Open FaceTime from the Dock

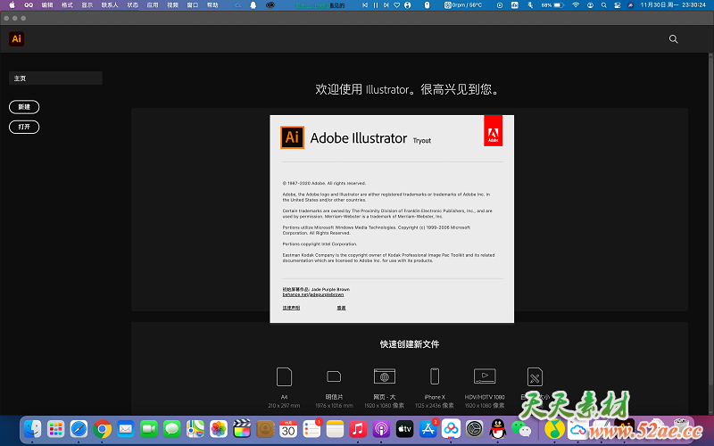pos(148,429)
